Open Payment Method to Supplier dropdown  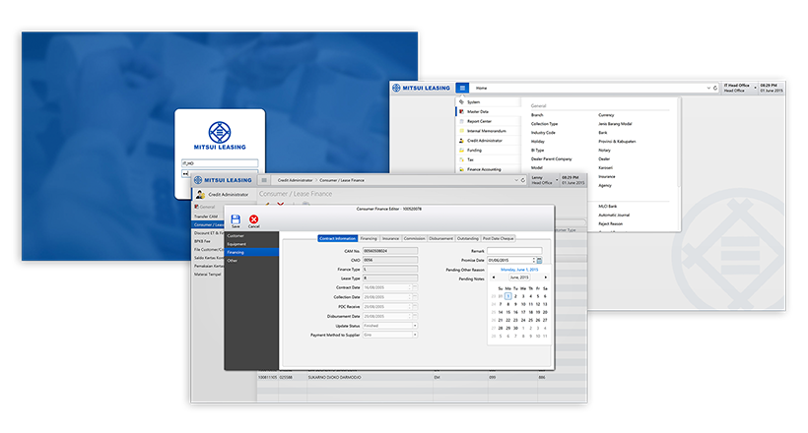tap(415, 335)
